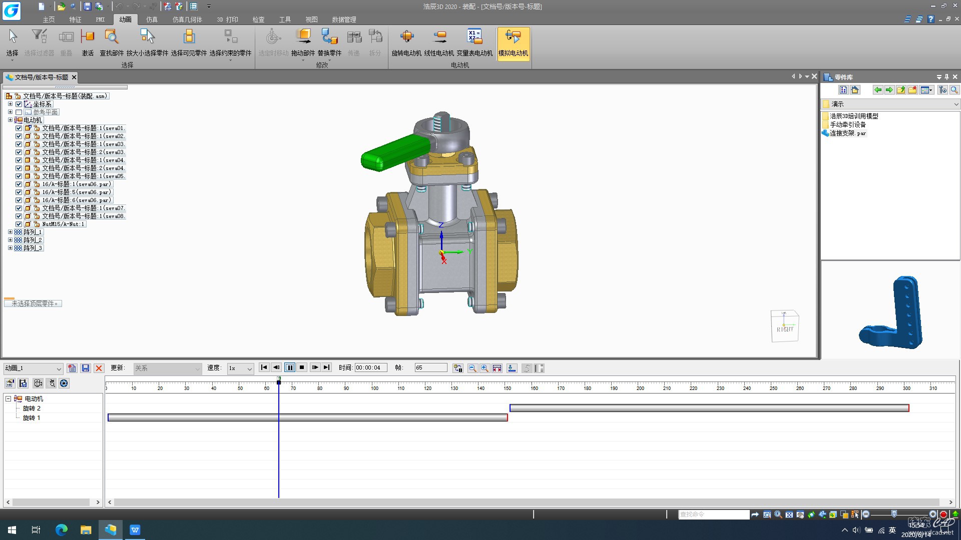Screen dimensions: 961x540
Task: Expand the 坐标系 tree node
Action: [x=10, y=104]
